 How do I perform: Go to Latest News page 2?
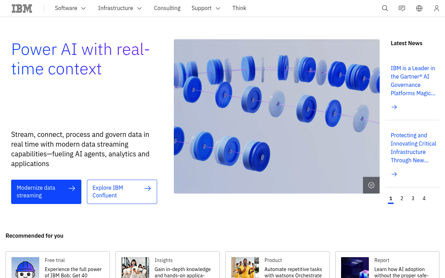pyautogui.click(x=402, y=198)
